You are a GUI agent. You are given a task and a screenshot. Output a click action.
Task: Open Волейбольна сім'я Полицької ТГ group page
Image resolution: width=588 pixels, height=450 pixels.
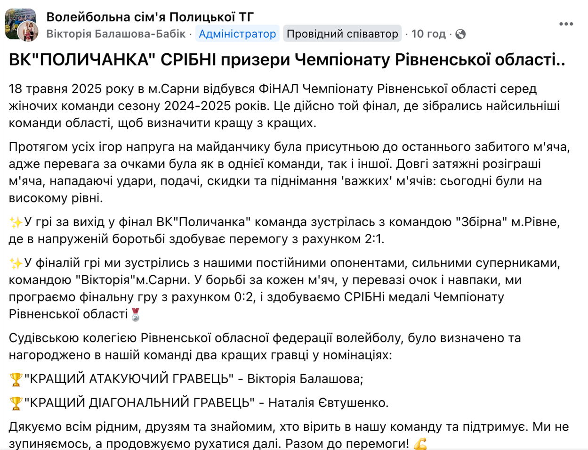pos(150,17)
